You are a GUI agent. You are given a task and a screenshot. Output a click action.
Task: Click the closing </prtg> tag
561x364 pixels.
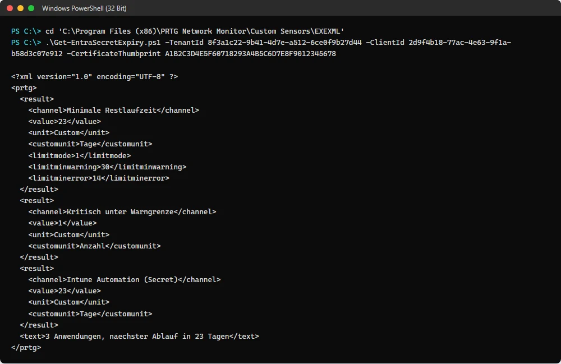point(26,347)
